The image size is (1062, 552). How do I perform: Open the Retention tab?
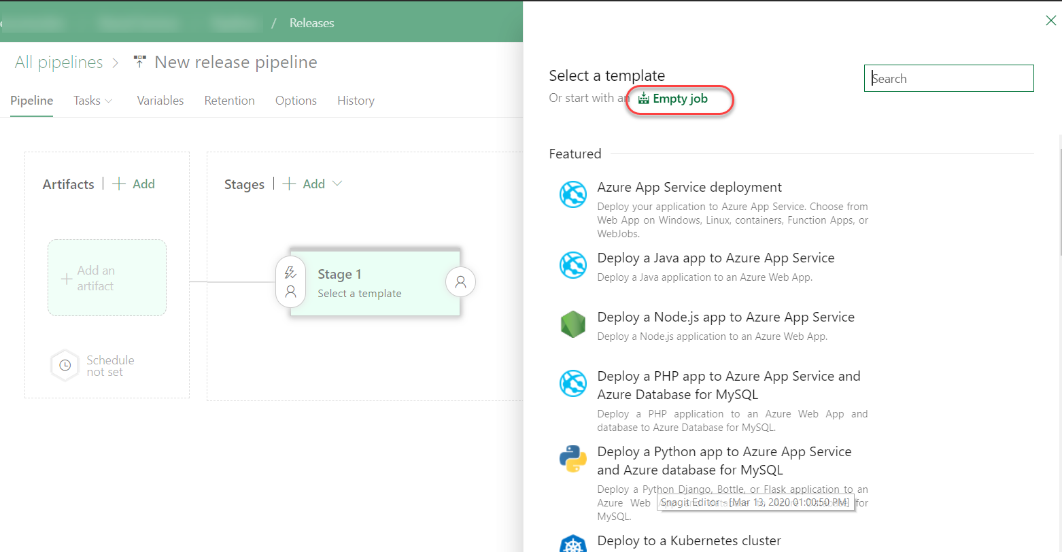(x=229, y=101)
